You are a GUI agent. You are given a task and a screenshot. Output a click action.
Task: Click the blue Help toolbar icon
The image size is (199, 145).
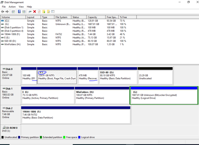pos(19,12)
